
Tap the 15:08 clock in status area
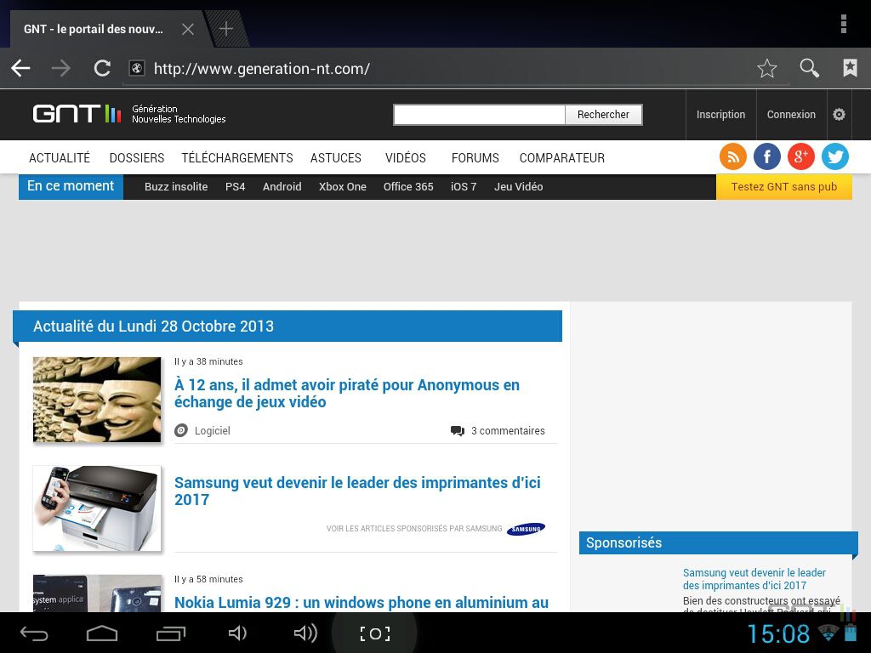coord(778,633)
